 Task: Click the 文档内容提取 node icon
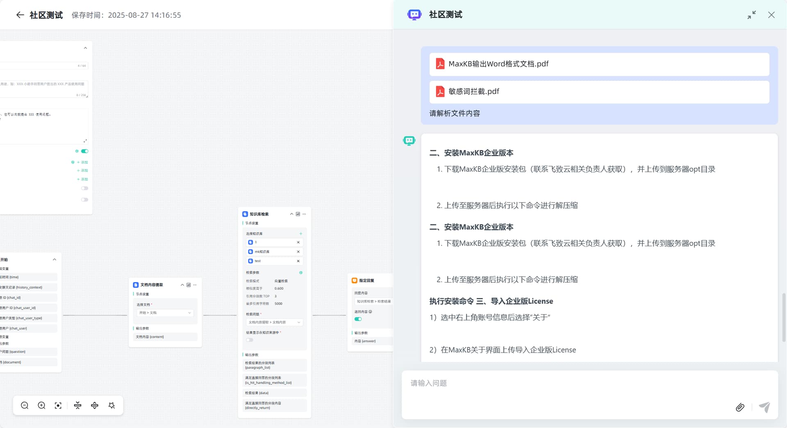tap(136, 285)
